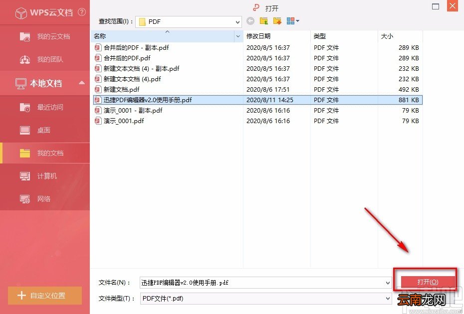Click the PDF icon of 新建文档.pdf
The image size is (464, 314).
pos(98,89)
